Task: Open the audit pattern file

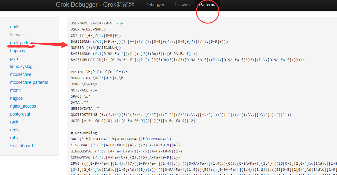Action: (15, 27)
